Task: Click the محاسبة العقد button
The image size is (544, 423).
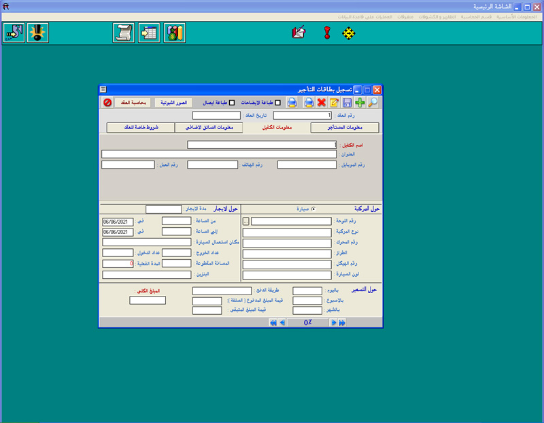Action: pos(132,103)
